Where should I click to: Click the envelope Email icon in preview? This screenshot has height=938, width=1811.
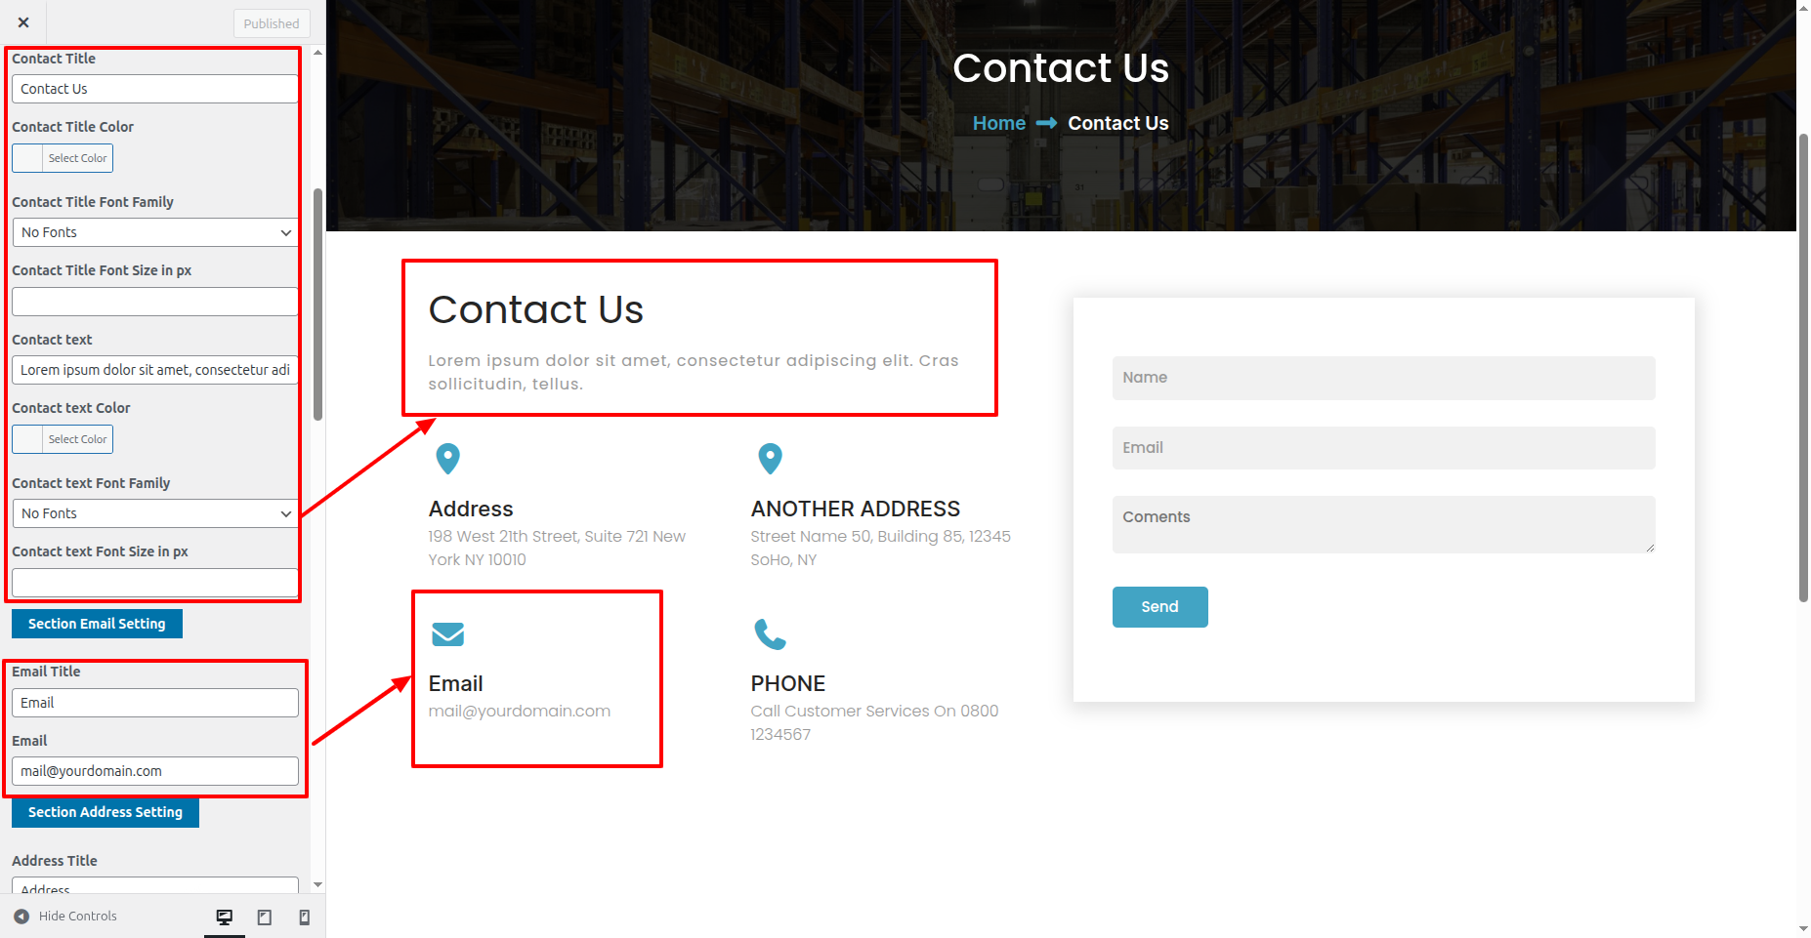pos(447,634)
